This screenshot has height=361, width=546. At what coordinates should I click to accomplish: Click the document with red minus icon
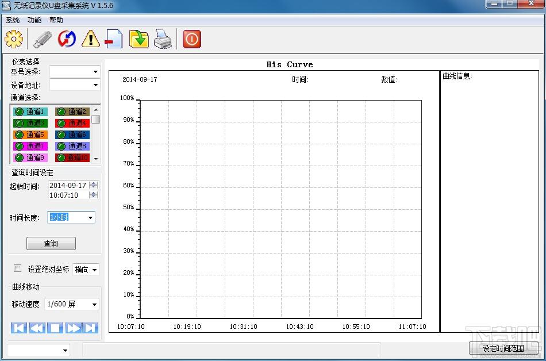pos(114,39)
